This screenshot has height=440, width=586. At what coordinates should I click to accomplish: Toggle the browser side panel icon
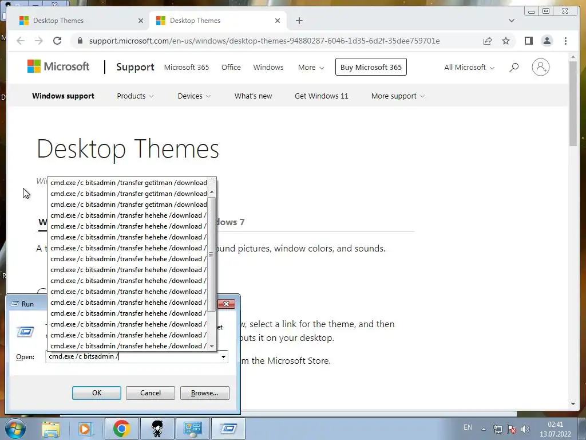tap(528, 41)
